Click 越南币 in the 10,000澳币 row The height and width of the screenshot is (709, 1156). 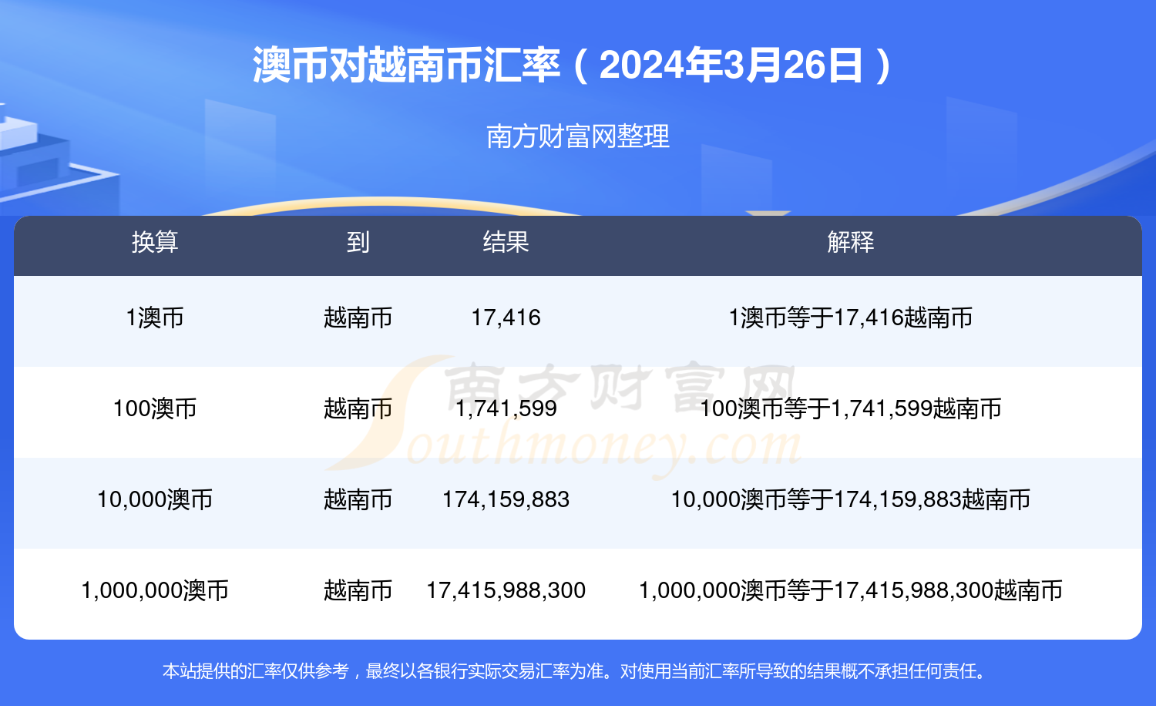click(x=358, y=499)
